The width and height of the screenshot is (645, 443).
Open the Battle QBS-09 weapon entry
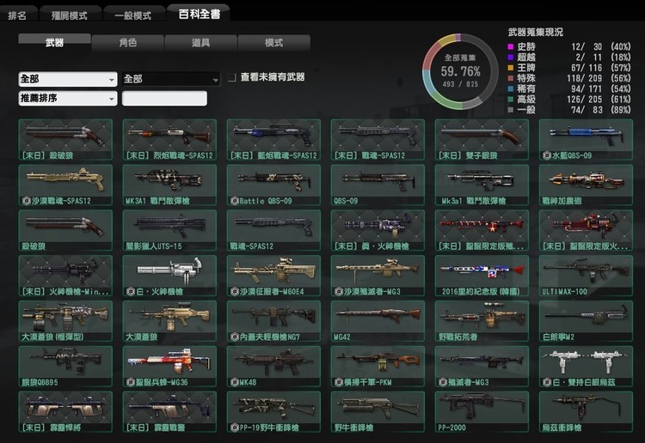click(x=273, y=185)
